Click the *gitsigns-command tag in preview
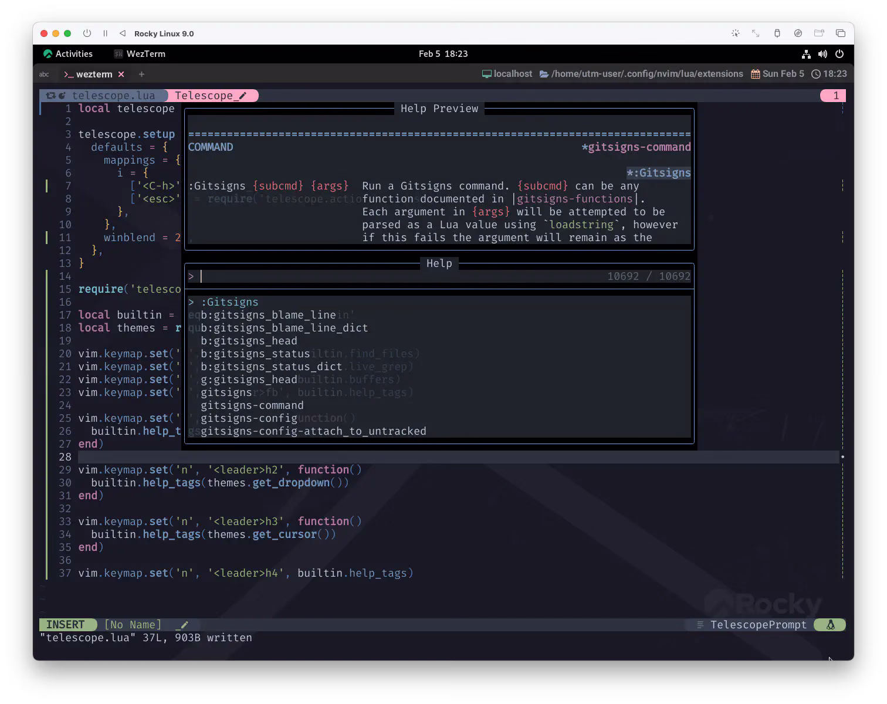The image size is (887, 704). click(x=636, y=147)
